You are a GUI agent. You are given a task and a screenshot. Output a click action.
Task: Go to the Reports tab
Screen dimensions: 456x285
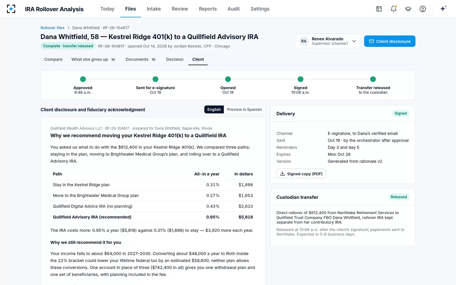point(208,9)
